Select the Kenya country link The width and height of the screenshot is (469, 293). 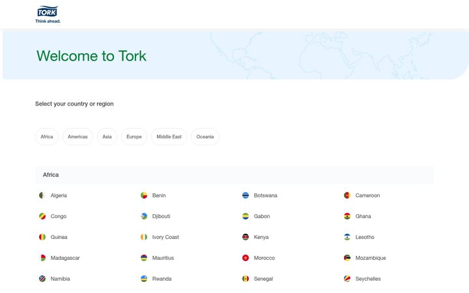(261, 237)
